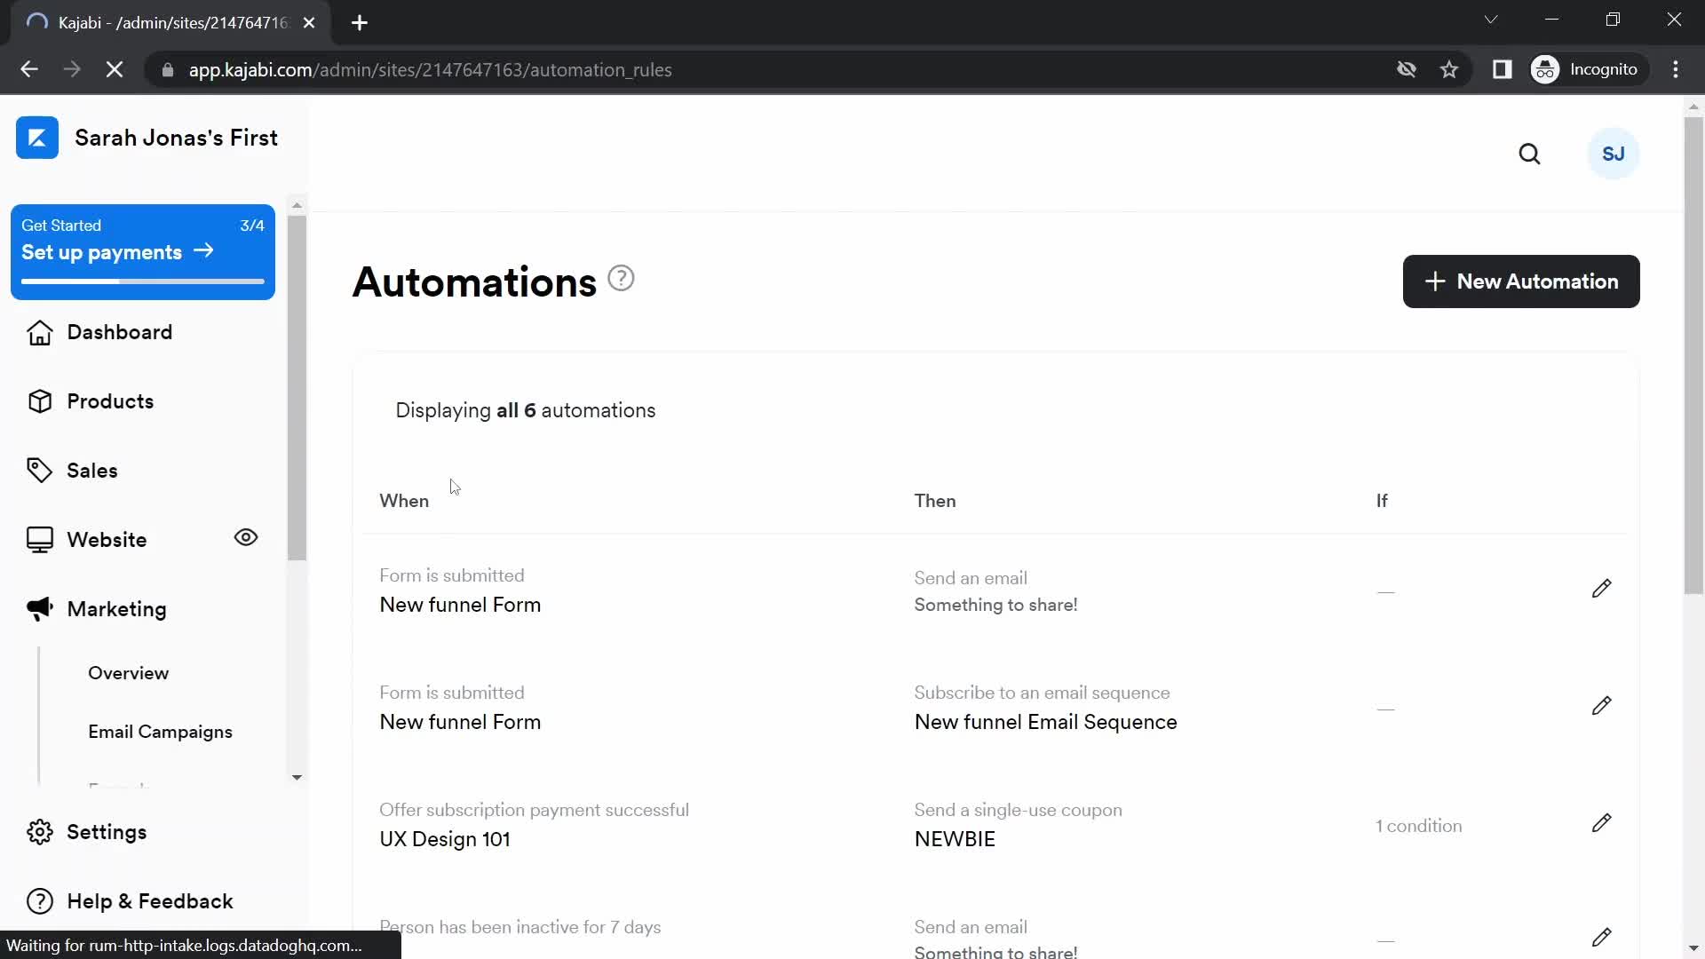This screenshot has width=1705, height=959.
Task: Click the Settings navigation icon
Action: pyautogui.click(x=39, y=831)
